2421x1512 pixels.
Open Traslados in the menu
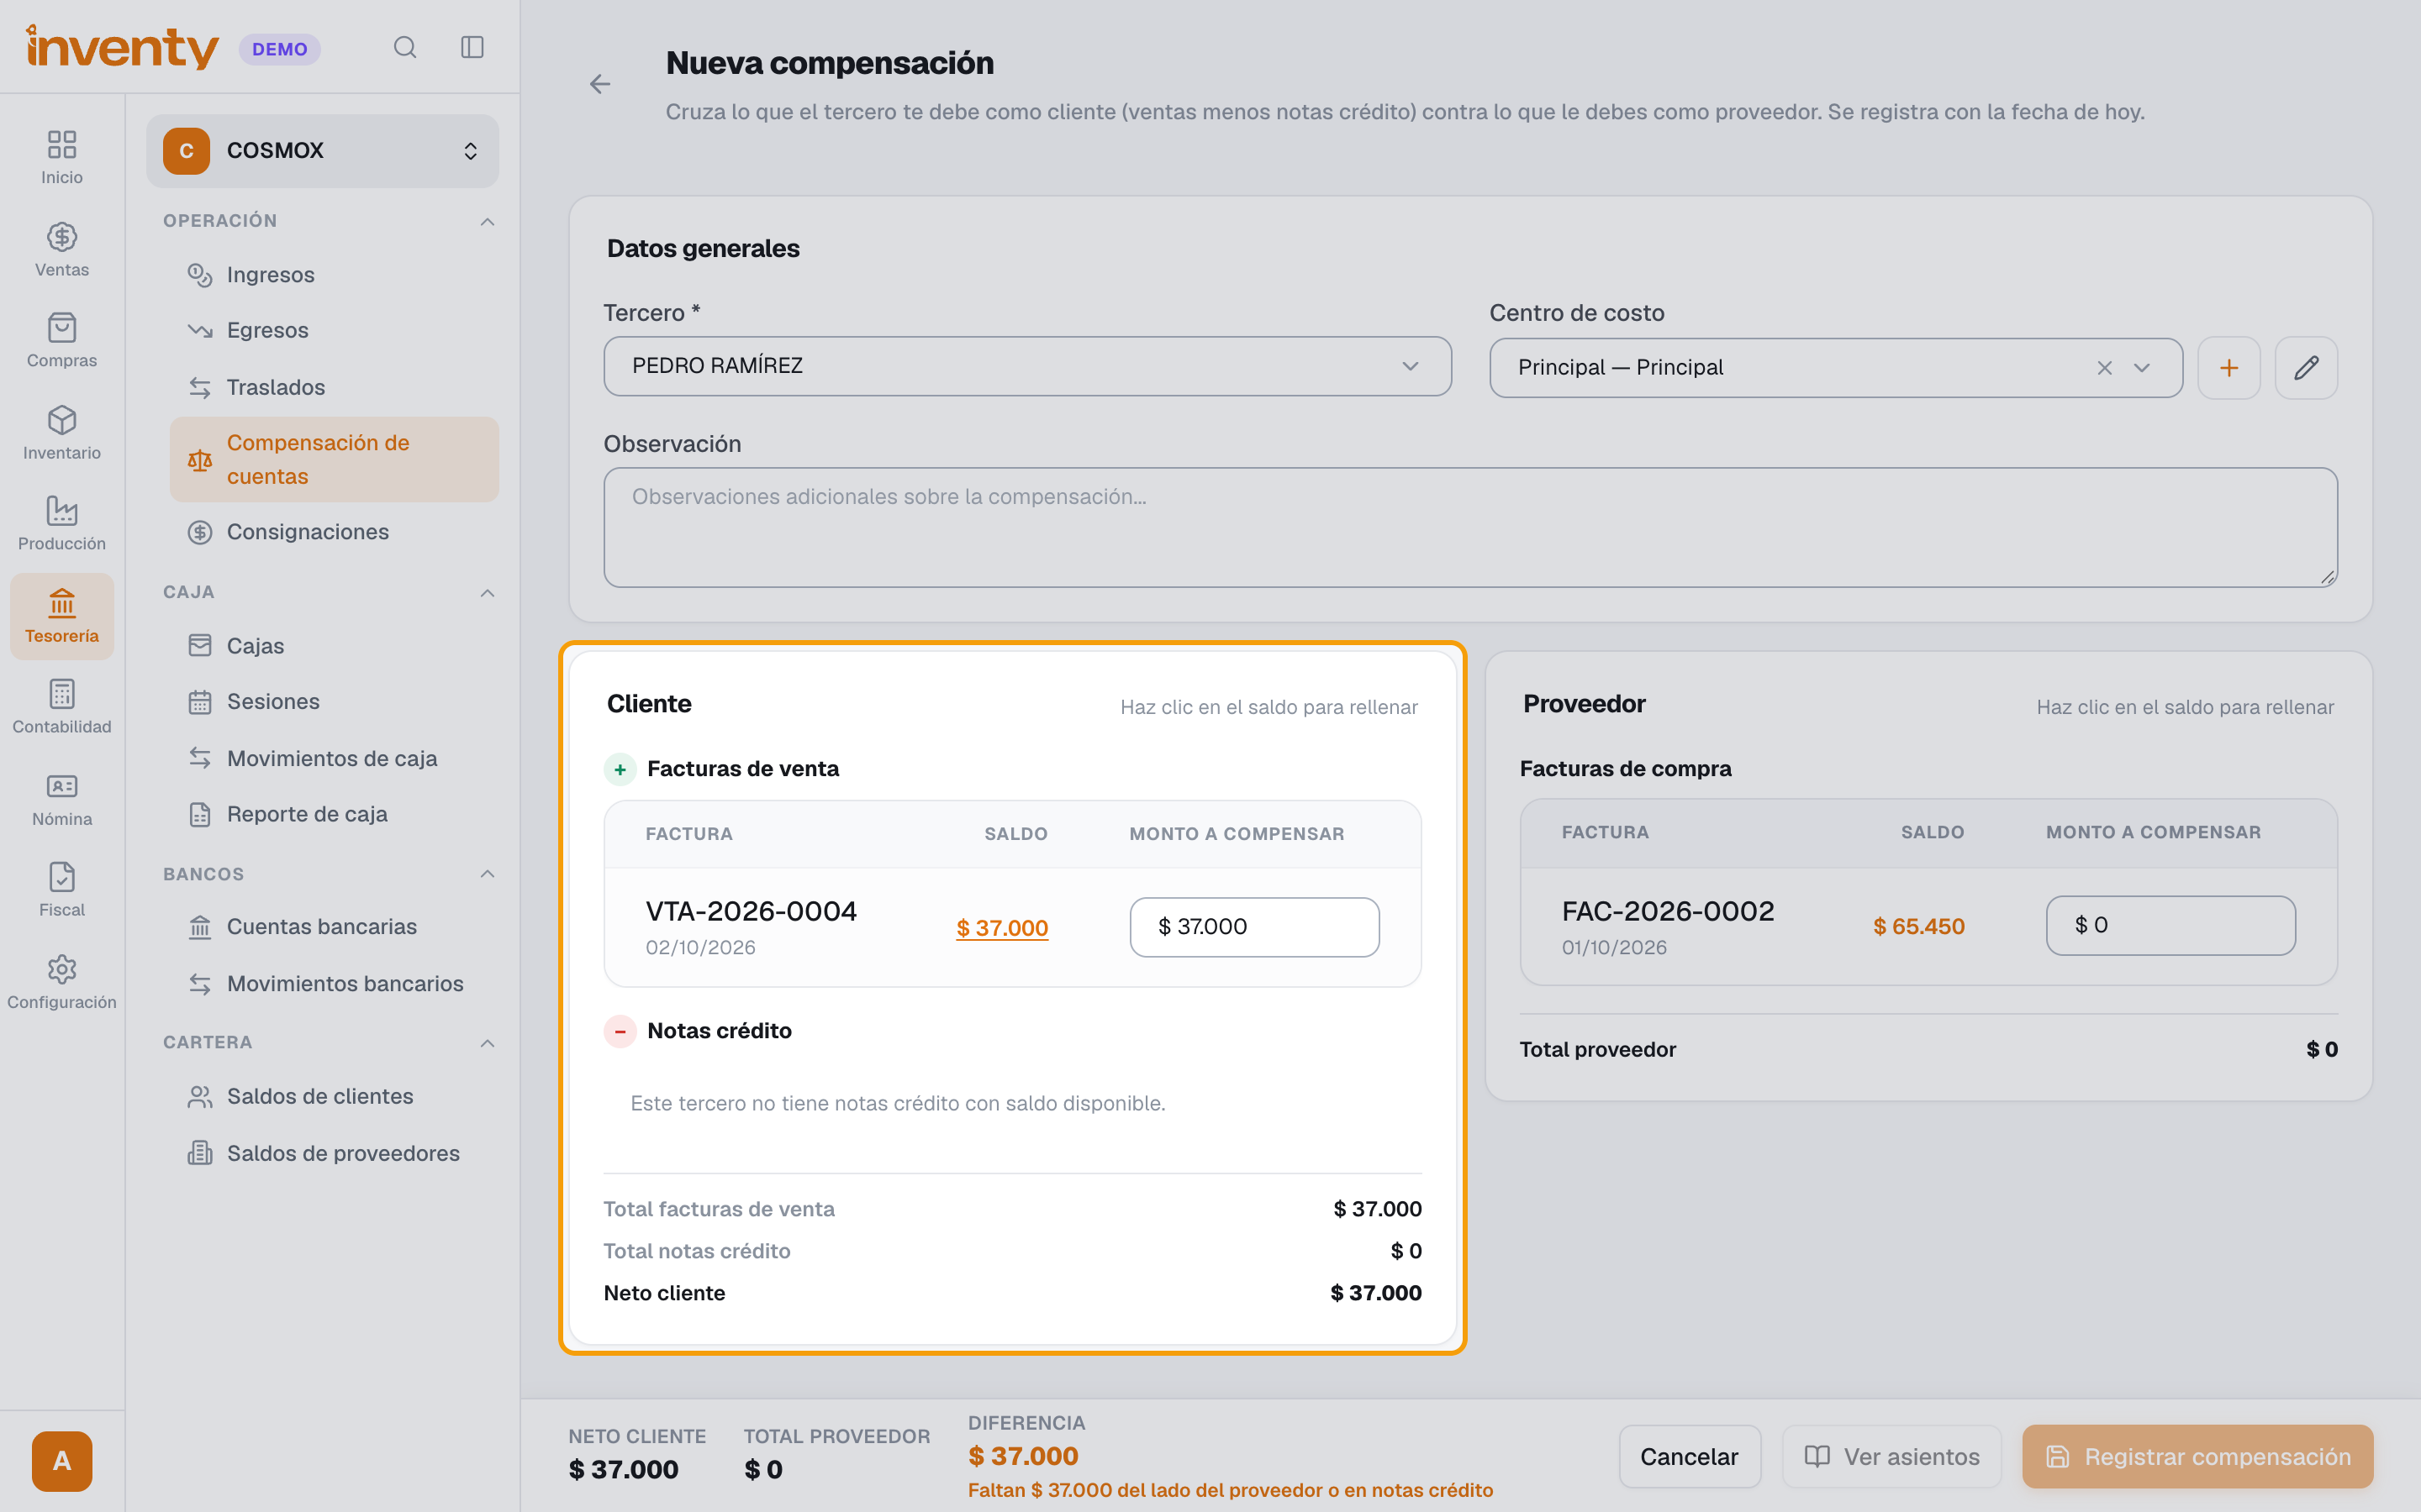click(334, 387)
